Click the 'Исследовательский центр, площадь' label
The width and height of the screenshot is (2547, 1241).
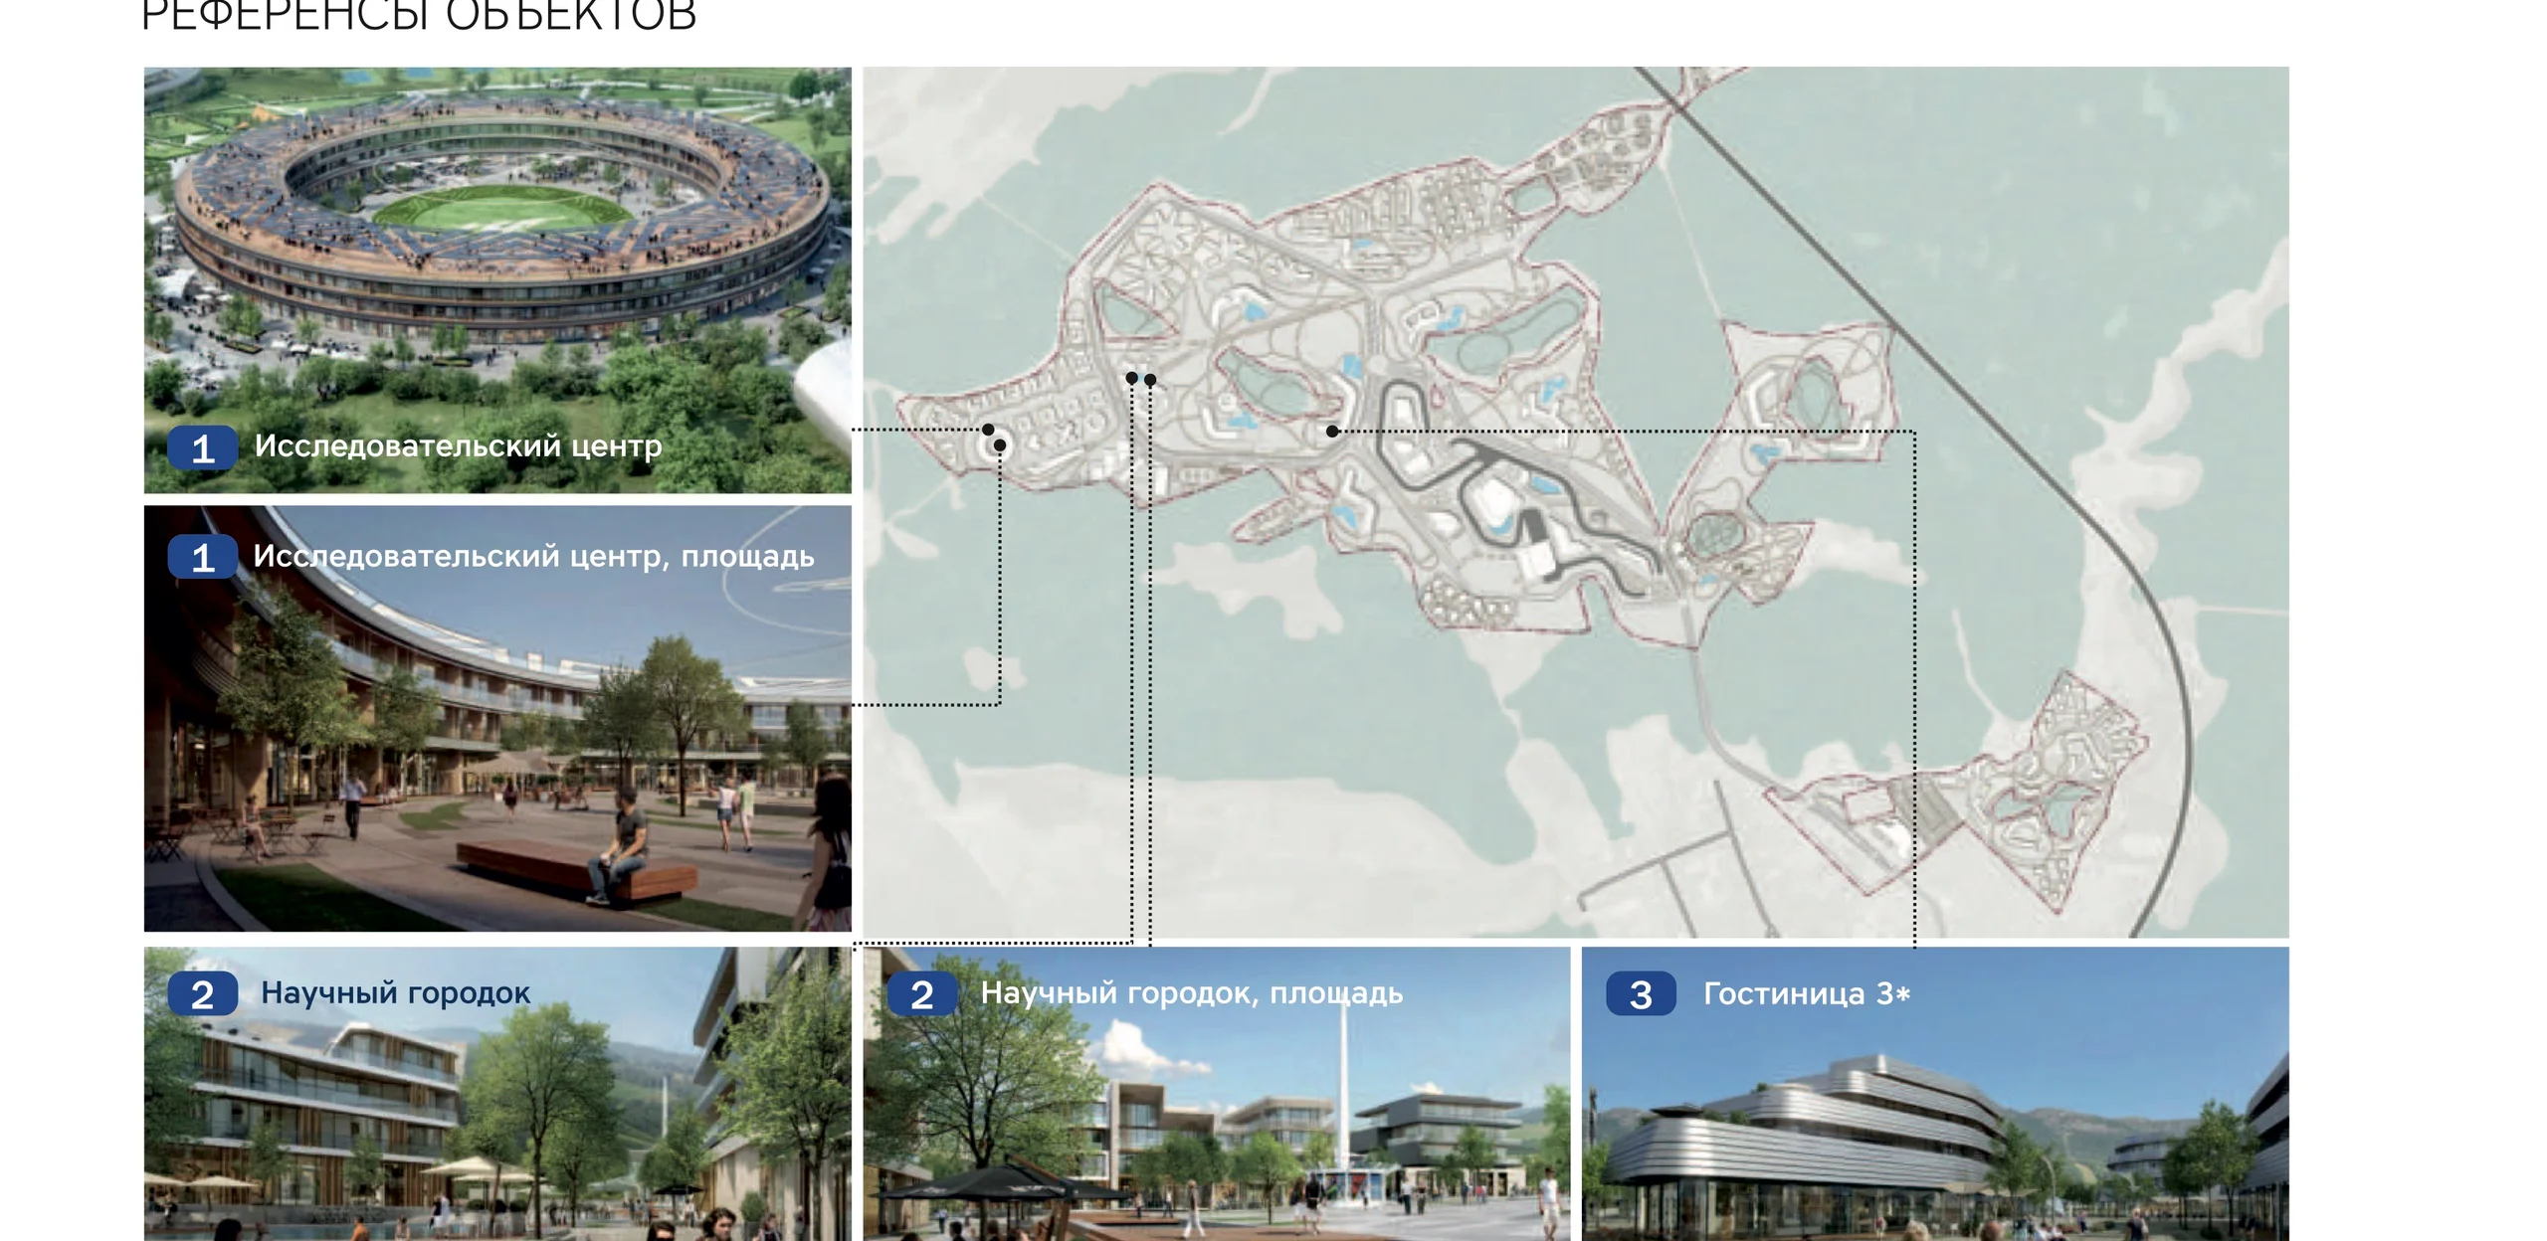coord(533,556)
